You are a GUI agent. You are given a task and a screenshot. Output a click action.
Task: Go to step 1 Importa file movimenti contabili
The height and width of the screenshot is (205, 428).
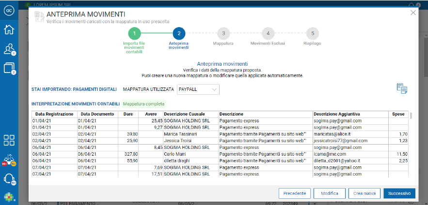pyautogui.click(x=134, y=34)
